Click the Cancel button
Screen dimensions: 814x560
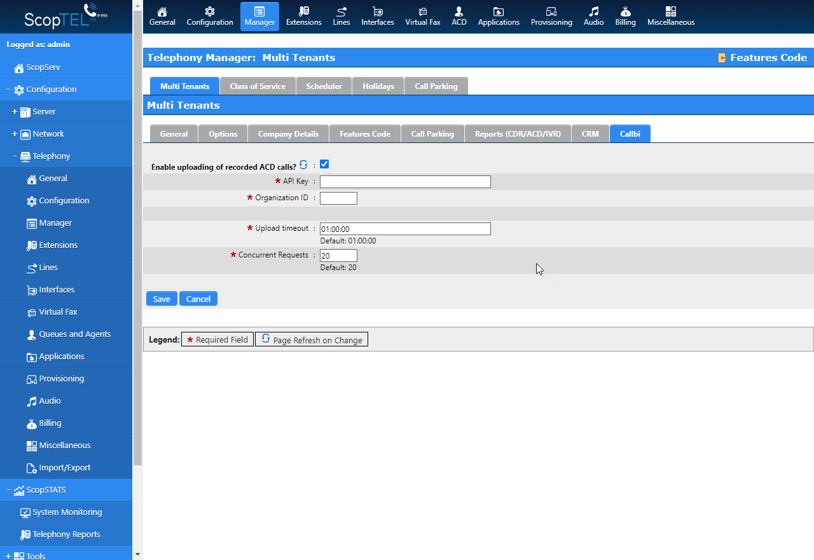click(x=198, y=299)
